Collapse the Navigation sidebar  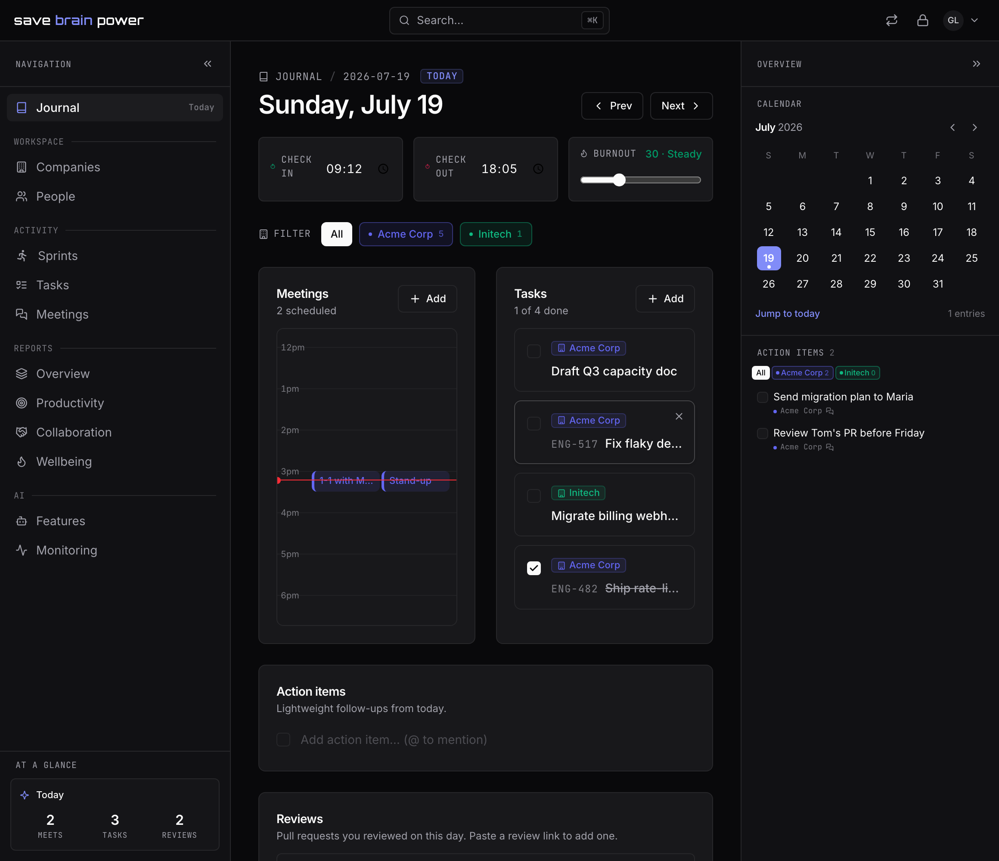208,64
